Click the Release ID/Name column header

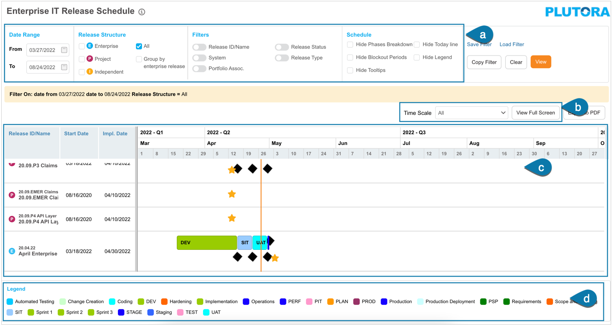click(x=29, y=134)
